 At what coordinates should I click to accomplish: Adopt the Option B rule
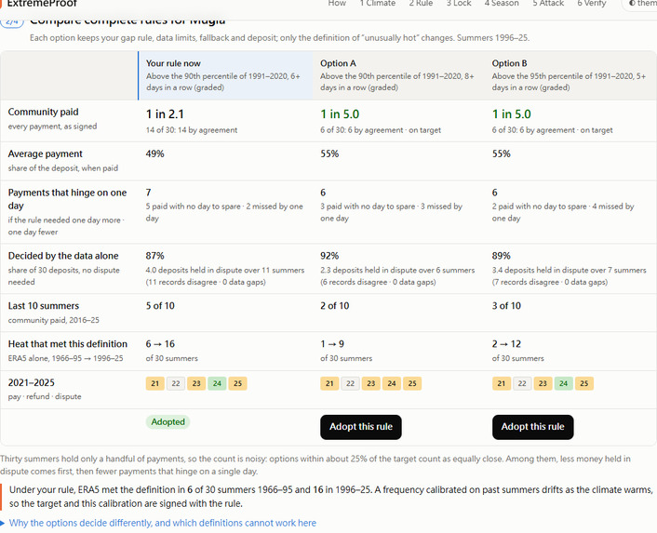point(532,427)
